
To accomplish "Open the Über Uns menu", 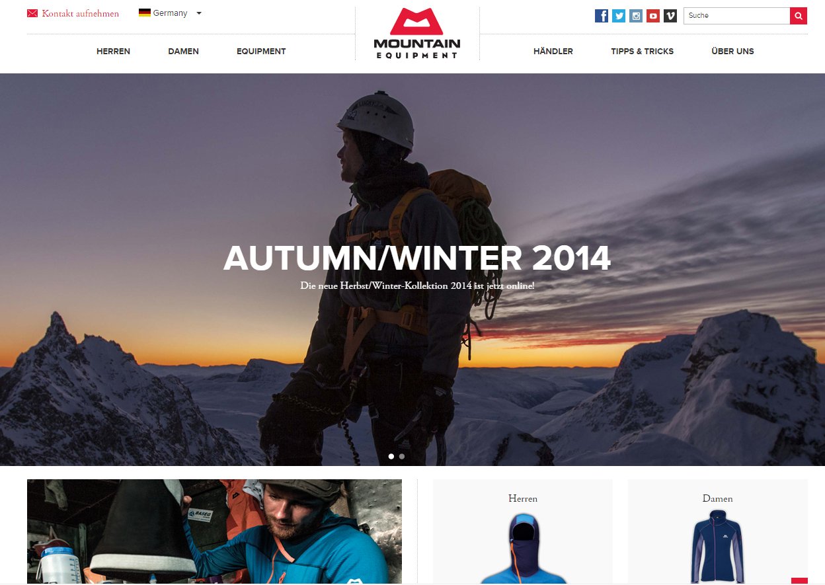I will tap(732, 52).
